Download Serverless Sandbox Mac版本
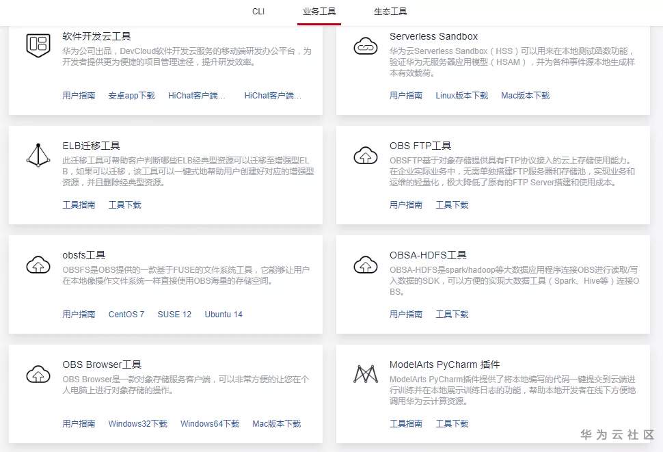The image size is (663, 452). click(x=525, y=96)
